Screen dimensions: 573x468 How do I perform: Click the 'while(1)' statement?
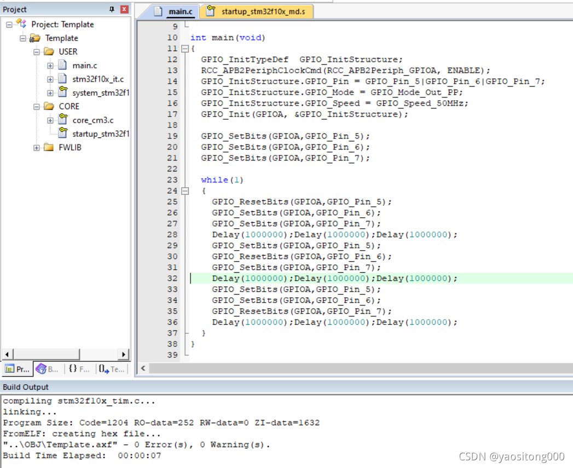pos(222,180)
